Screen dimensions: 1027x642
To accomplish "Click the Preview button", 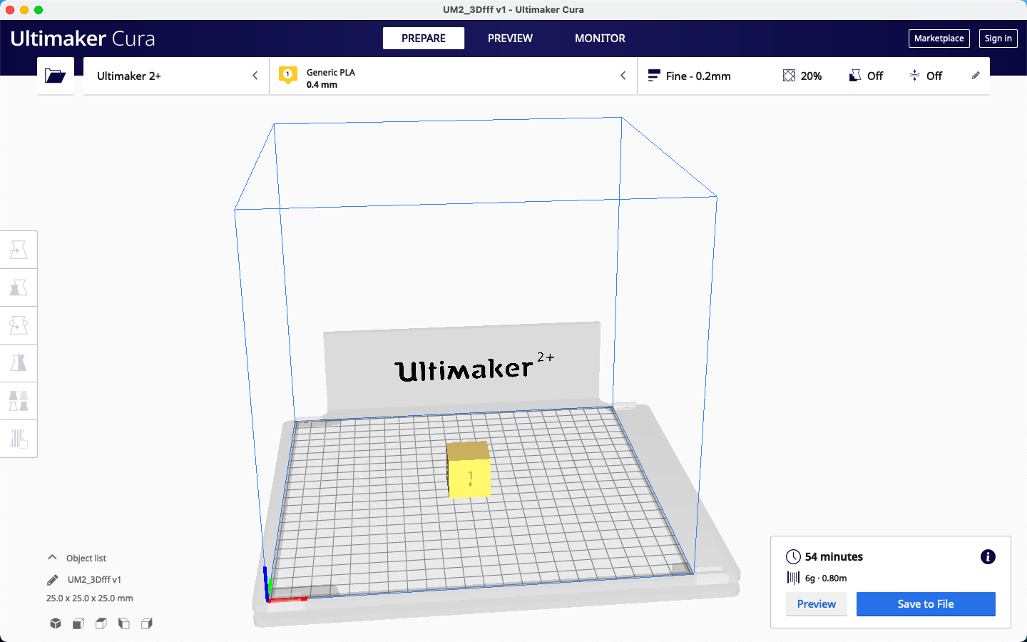I will click(816, 604).
